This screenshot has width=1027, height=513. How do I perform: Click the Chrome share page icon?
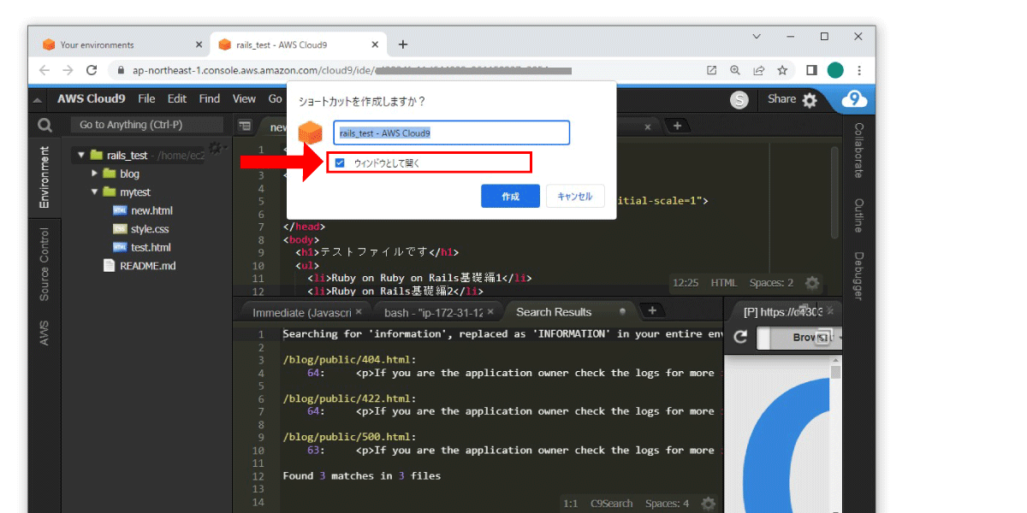(x=758, y=70)
